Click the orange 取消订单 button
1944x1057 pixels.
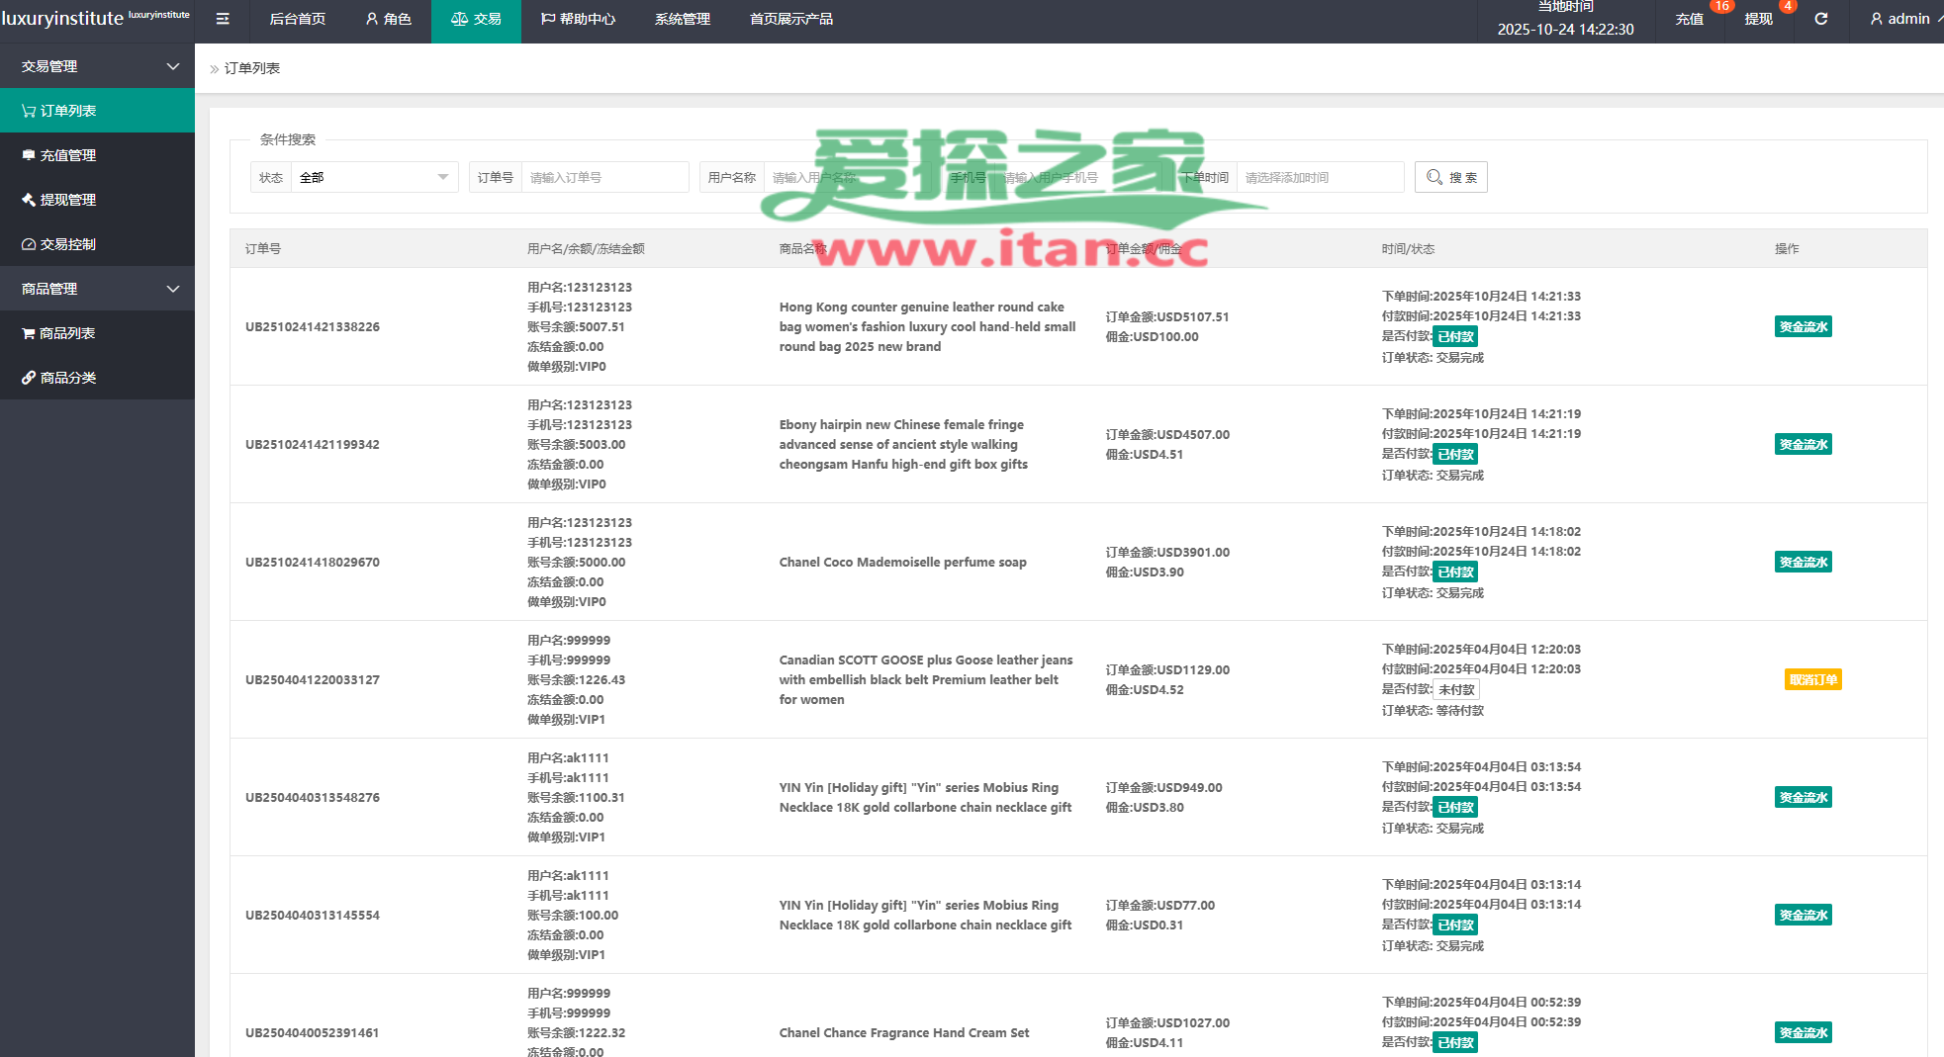click(x=1812, y=679)
